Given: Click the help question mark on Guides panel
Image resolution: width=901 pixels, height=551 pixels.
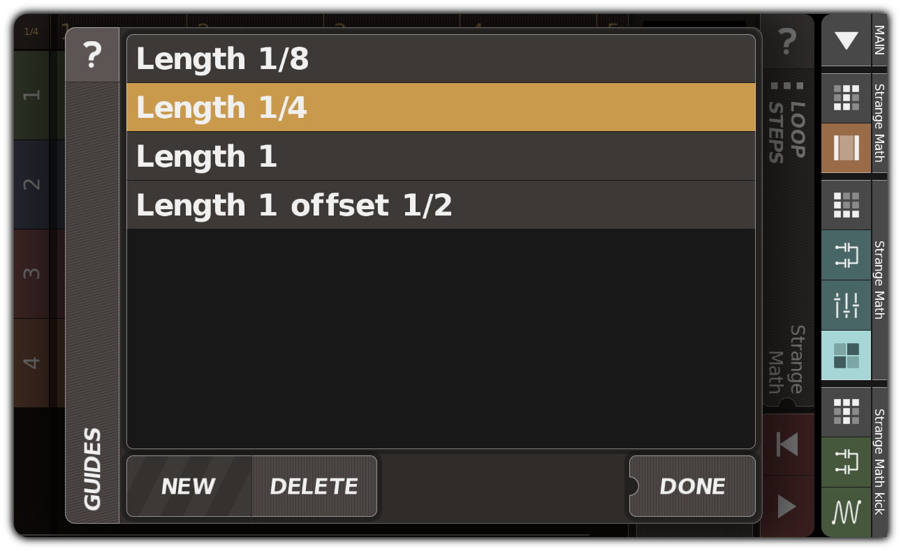Looking at the screenshot, I should point(93,54).
